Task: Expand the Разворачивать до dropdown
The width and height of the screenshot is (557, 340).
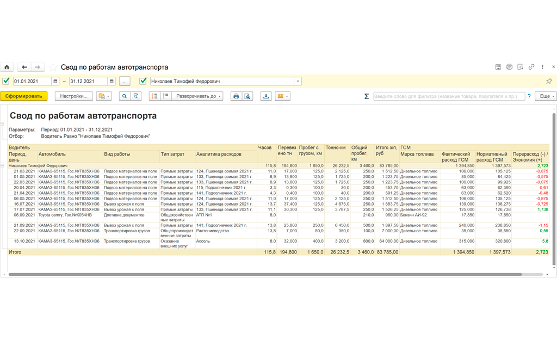Action: 197,96
